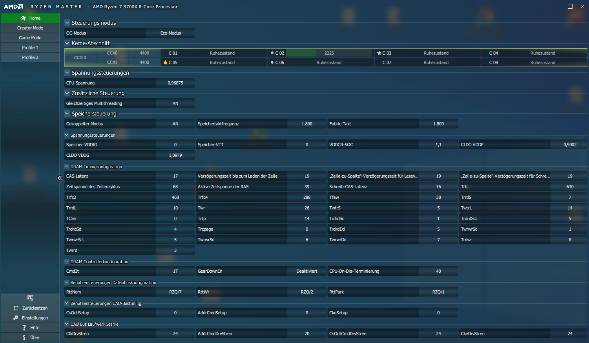Click Cmd2t 1T value

tap(175, 271)
